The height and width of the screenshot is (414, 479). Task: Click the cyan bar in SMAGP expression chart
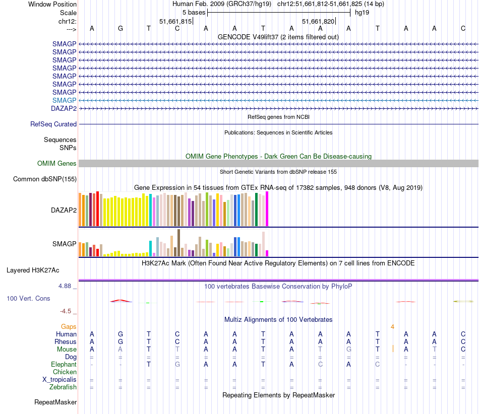150,249
